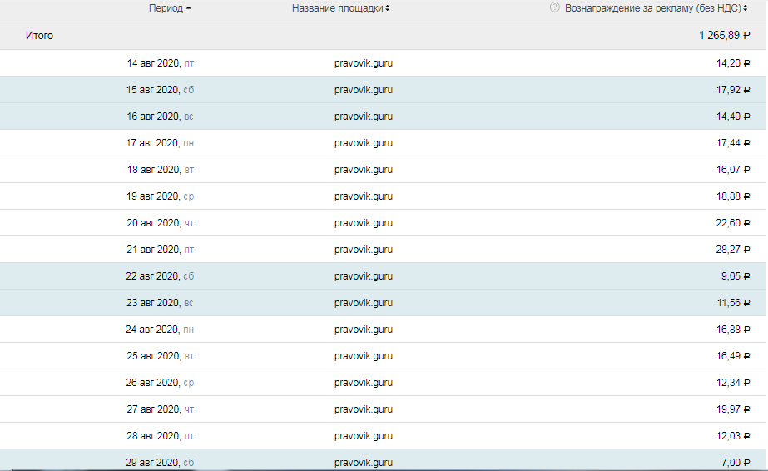
Task: Select the reward value 14,20 ₽
Action: (733, 63)
